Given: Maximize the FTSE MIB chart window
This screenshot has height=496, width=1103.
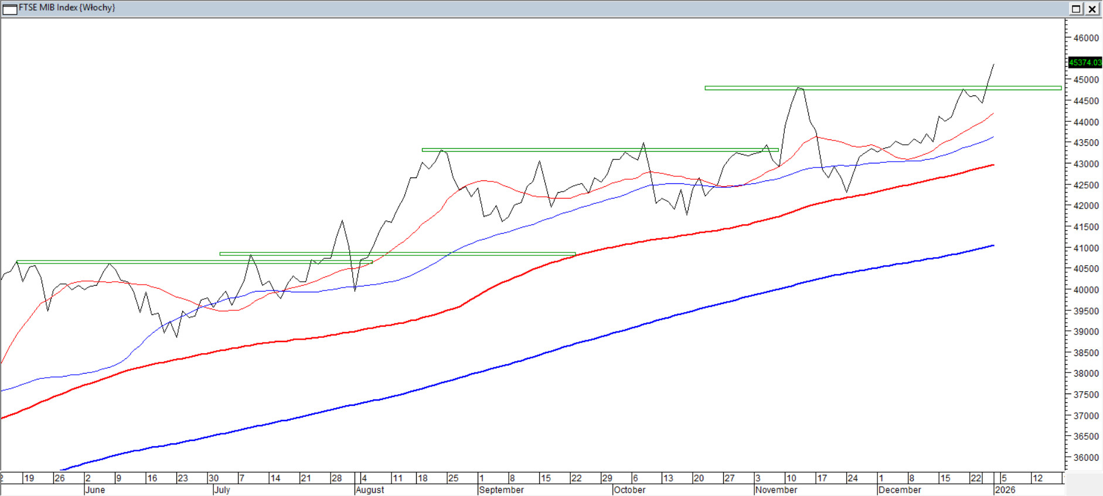Looking at the screenshot, I should coord(1076,8).
